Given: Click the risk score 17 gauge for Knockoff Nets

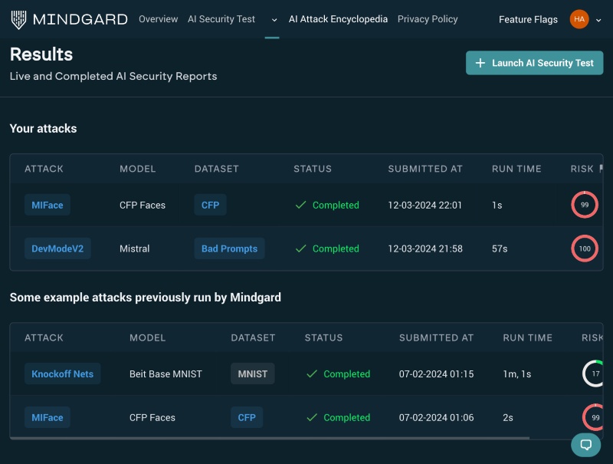Looking at the screenshot, I should tap(593, 374).
